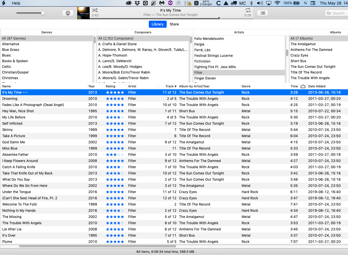The height and width of the screenshot is (255, 348).
Task: Select Title Of The Record in Albums browser
Action: (x=319, y=72)
